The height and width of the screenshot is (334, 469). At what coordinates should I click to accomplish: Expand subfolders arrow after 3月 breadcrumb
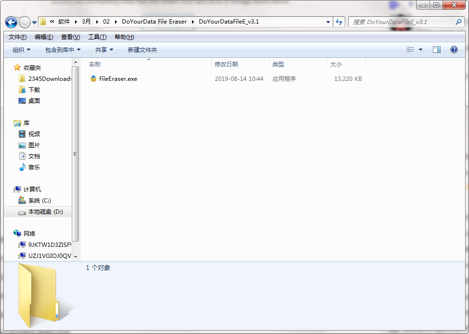[x=97, y=22]
